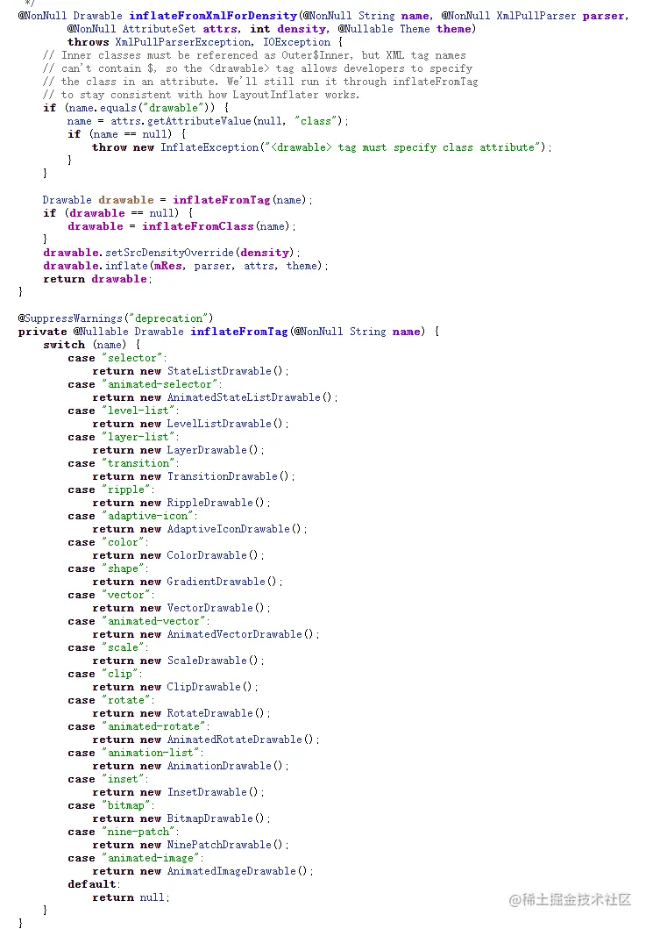
Task: Click AnimatedStateListDrawable() constructor
Action: click(x=249, y=397)
